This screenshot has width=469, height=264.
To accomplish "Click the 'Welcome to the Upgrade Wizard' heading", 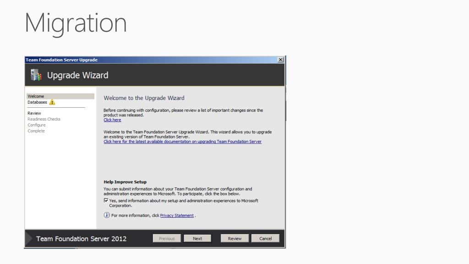I will click(144, 98).
